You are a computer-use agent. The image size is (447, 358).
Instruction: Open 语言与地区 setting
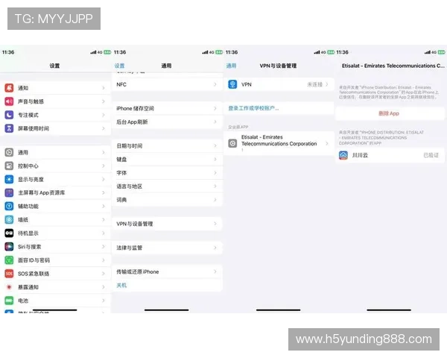(x=167, y=186)
